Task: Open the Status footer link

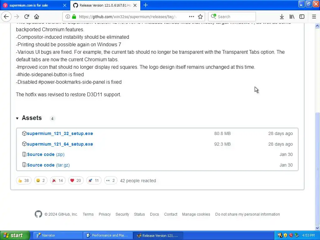Action: pyautogui.click(x=139, y=214)
